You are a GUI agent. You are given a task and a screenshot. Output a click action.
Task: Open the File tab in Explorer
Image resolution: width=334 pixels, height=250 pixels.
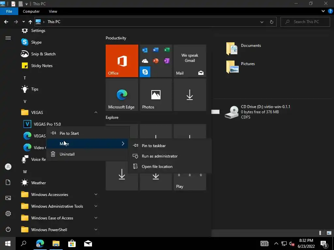[x=9, y=11]
